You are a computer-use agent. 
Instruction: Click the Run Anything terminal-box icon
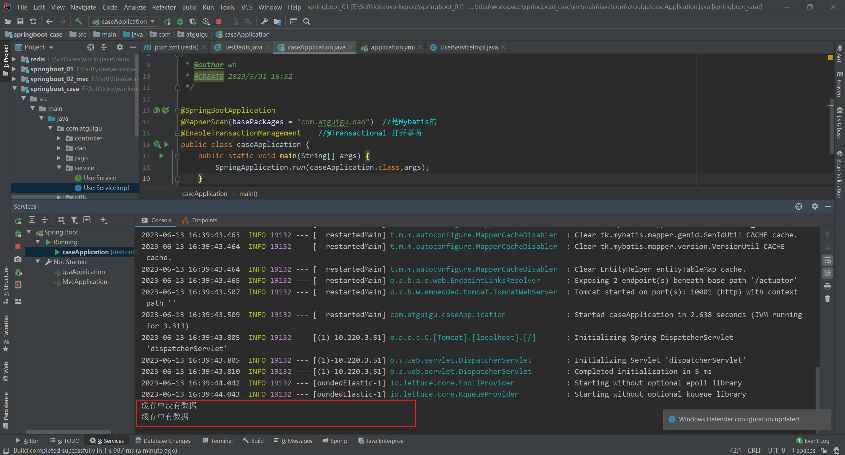(x=294, y=21)
